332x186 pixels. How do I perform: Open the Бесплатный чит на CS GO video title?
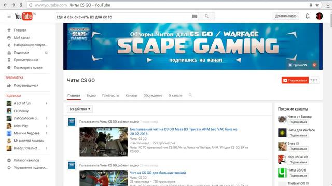click(184, 131)
